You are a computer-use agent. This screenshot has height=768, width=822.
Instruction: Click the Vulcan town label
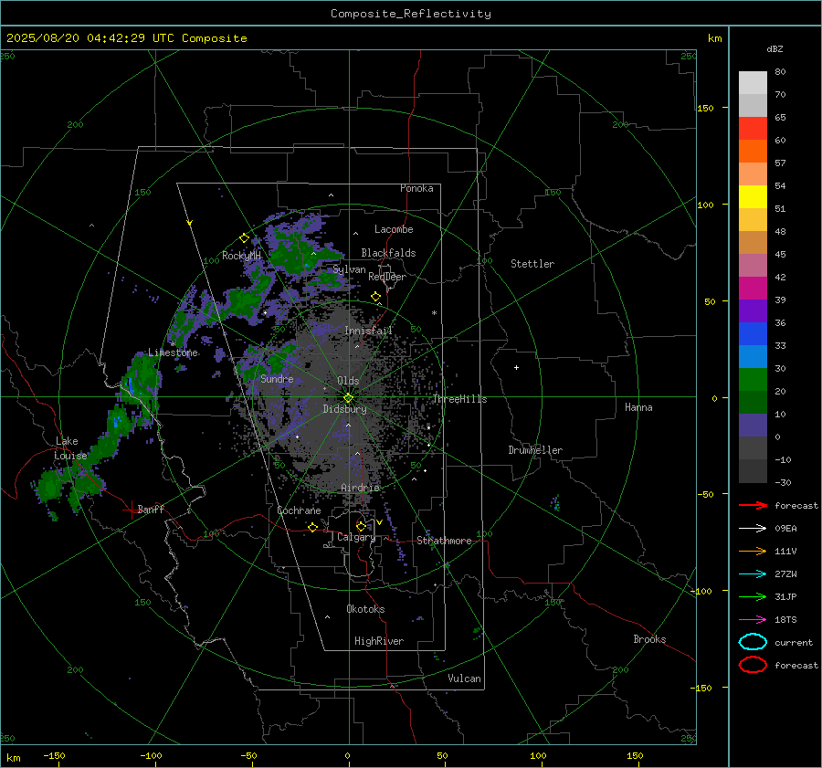(464, 679)
